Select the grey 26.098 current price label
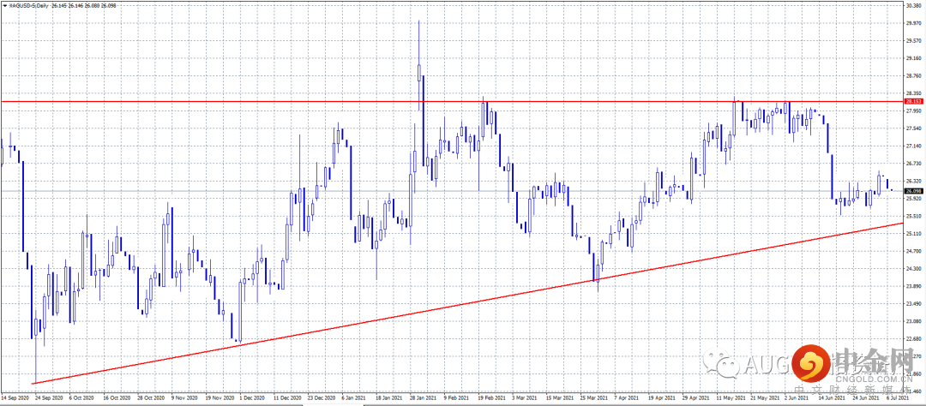 (x=913, y=191)
